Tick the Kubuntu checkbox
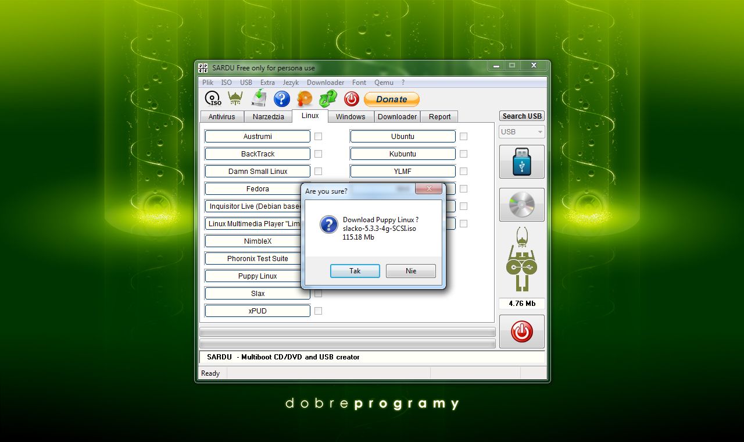Viewport: 744px width, 442px height. 463,154
